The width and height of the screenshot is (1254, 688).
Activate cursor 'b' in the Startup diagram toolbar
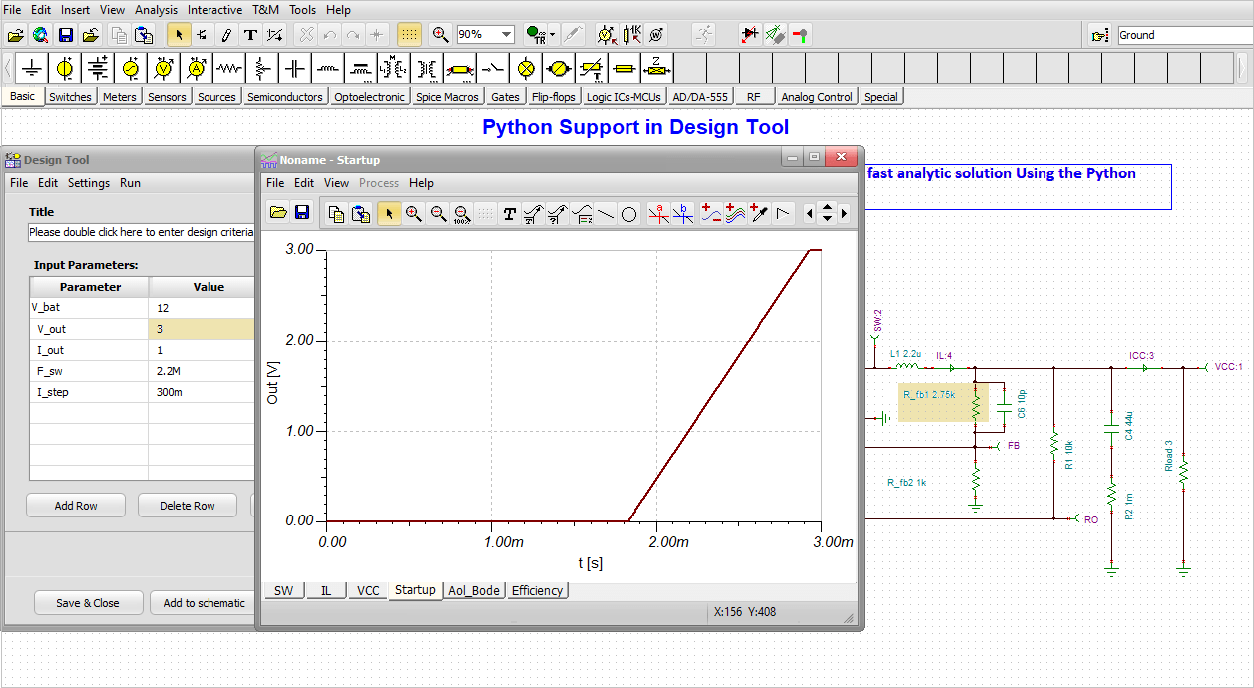[683, 213]
